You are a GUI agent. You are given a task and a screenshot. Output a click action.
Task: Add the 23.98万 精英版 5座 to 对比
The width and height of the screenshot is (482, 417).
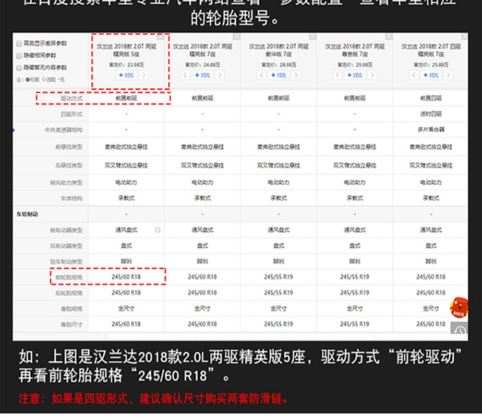126,75
